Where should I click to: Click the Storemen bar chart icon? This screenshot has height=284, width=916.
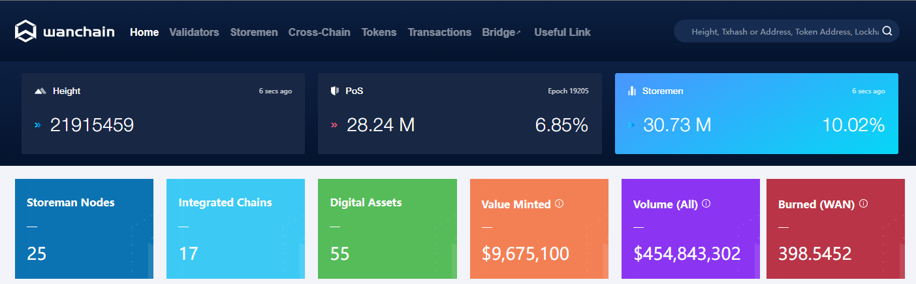coord(632,91)
